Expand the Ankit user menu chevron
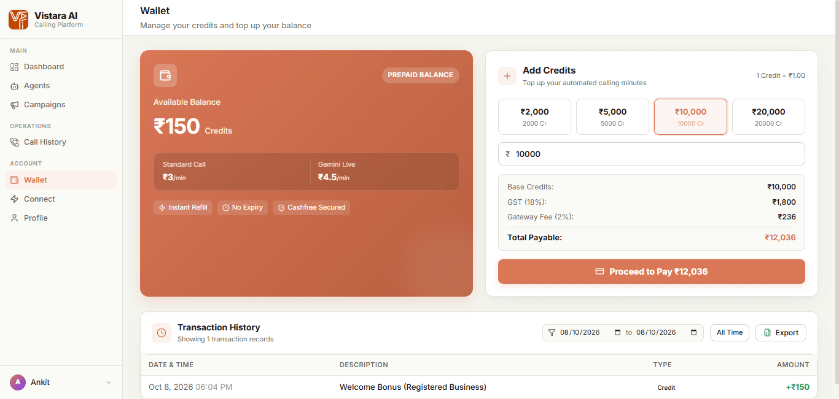The width and height of the screenshot is (839, 399). [109, 382]
